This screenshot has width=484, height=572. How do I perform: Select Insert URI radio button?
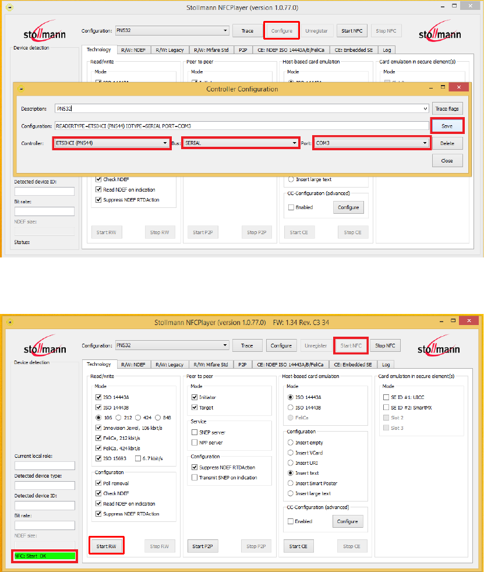pos(291,463)
